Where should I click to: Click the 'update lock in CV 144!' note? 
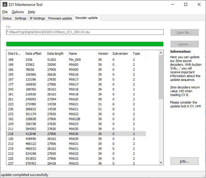click(185, 106)
